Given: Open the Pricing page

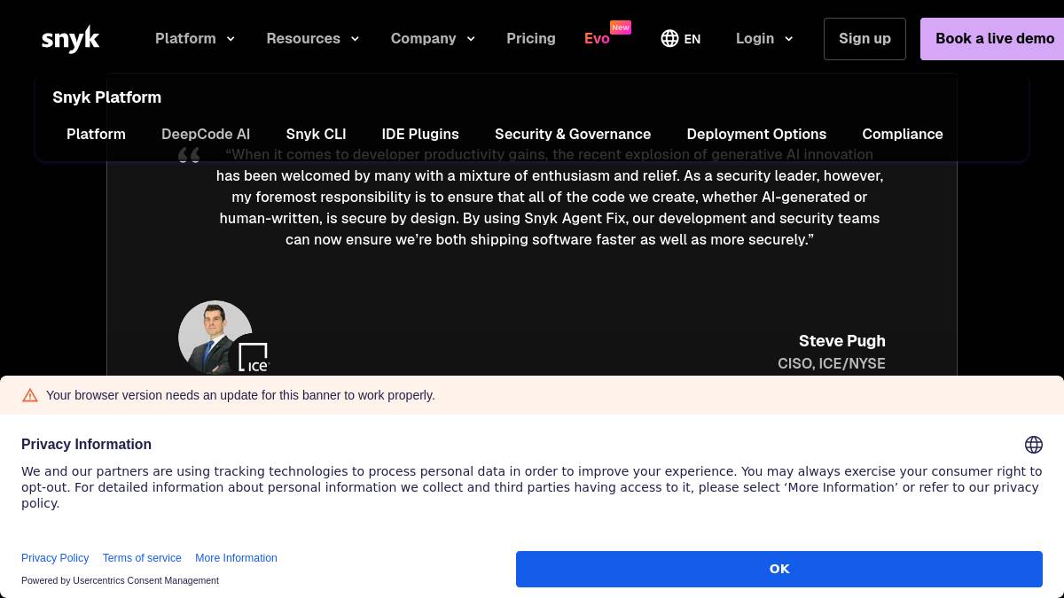Looking at the screenshot, I should (531, 38).
